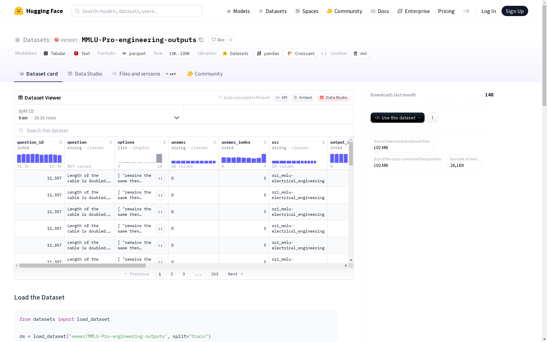Open the three-dot menu beside Use this dataset
The height and width of the screenshot is (342, 547).
[432, 118]
